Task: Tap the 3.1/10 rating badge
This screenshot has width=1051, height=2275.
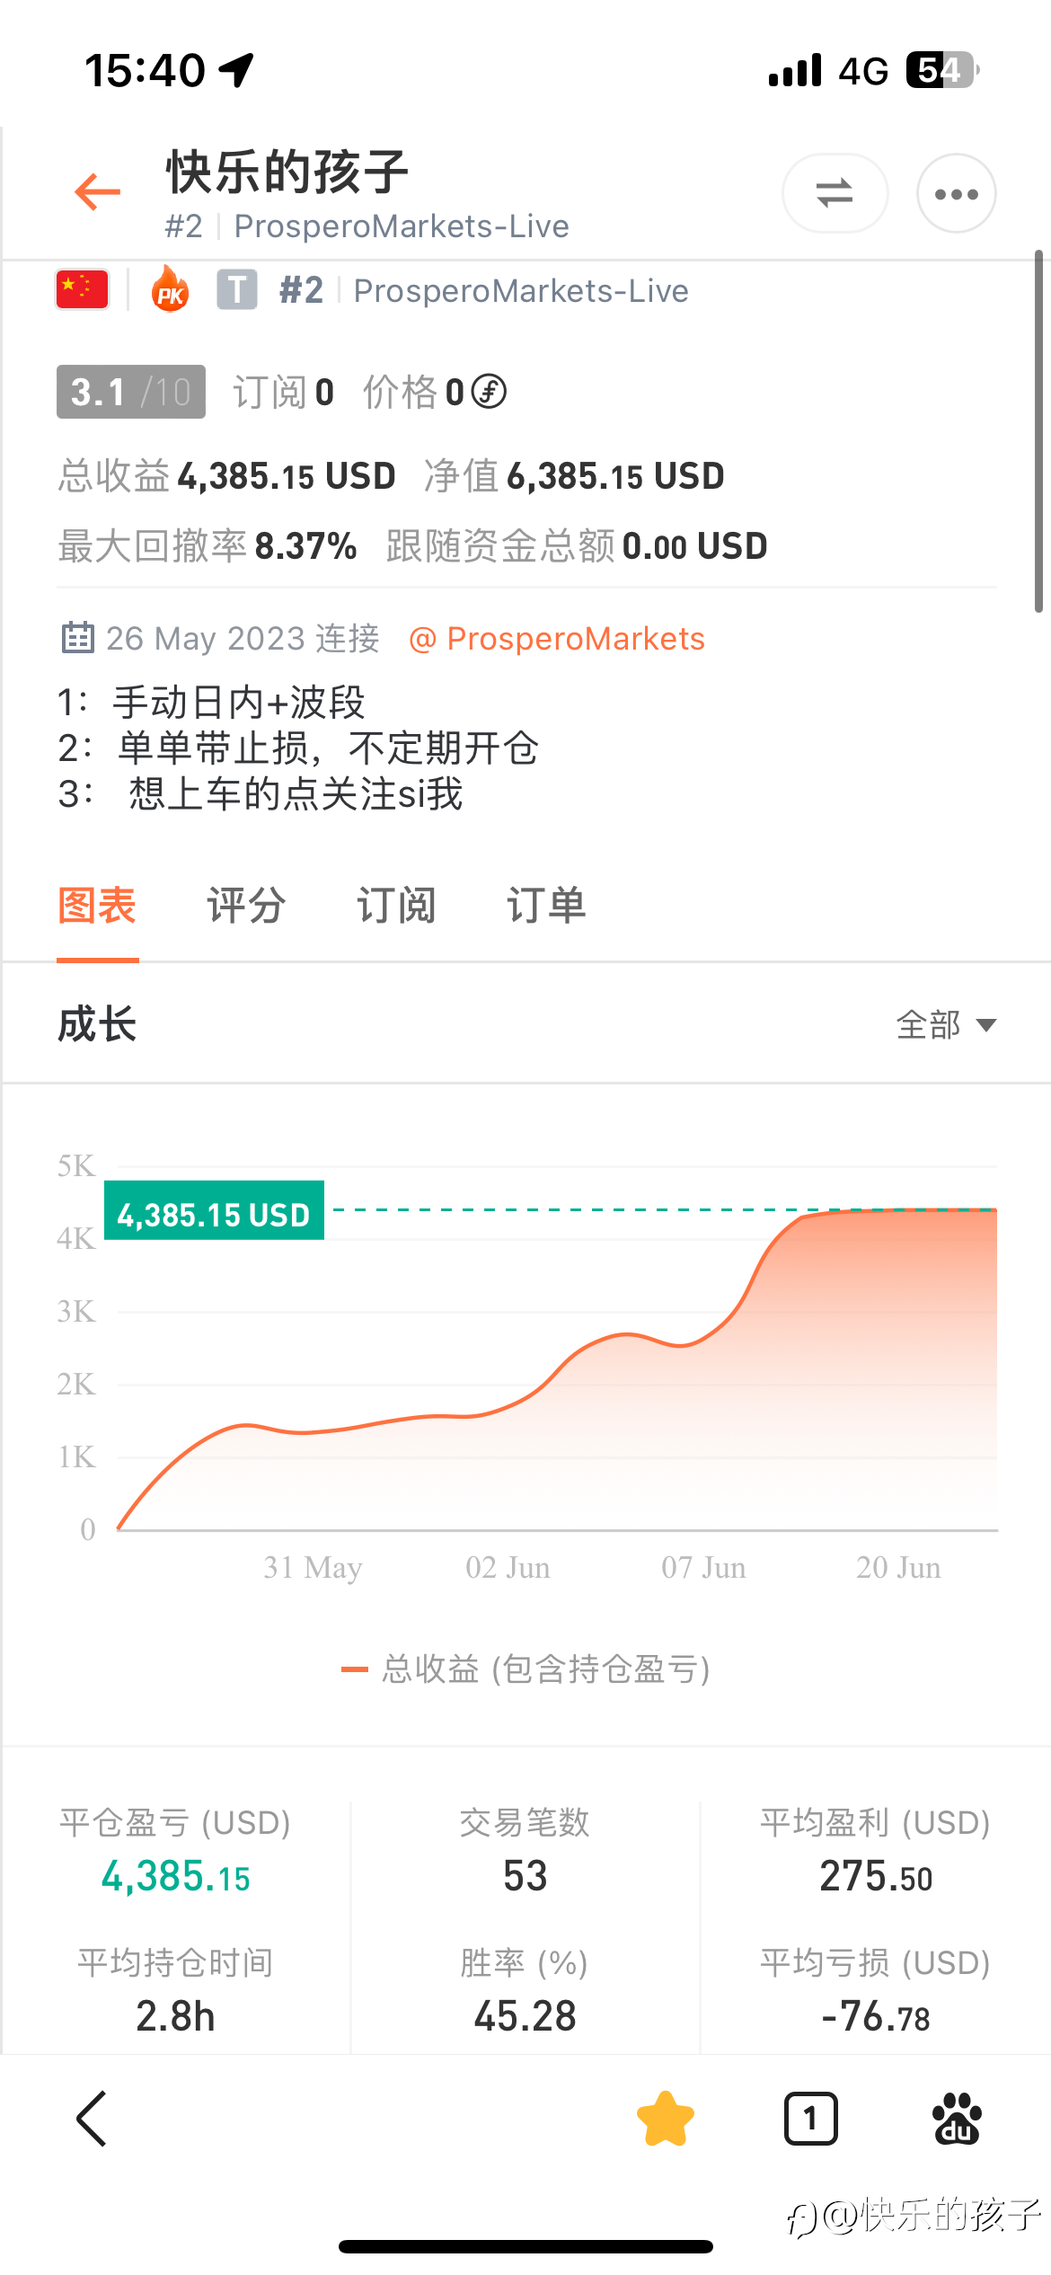Action: [131, 392]
